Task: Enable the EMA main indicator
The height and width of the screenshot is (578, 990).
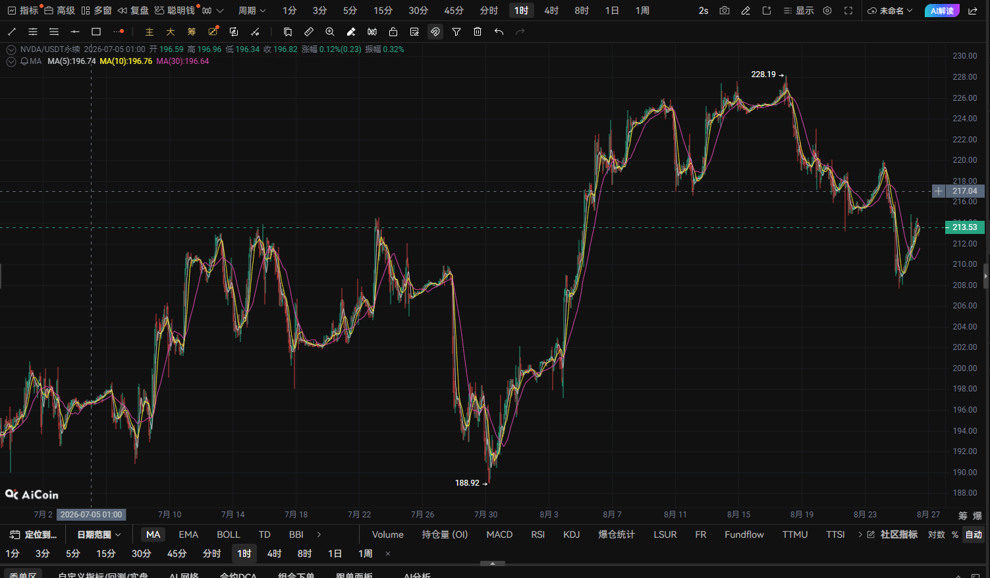Action: click(x=188, y=535)
